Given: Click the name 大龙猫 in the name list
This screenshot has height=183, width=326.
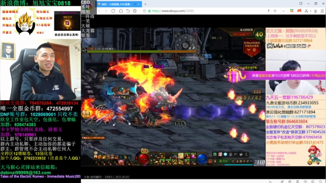Looking at the screenshot, I should [88, 30].
